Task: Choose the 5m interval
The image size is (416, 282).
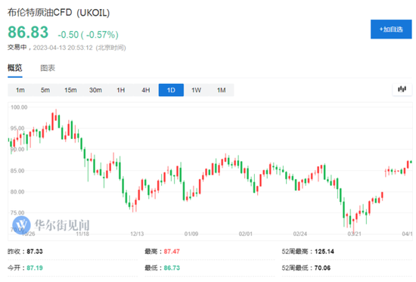Action: [45, 90]
